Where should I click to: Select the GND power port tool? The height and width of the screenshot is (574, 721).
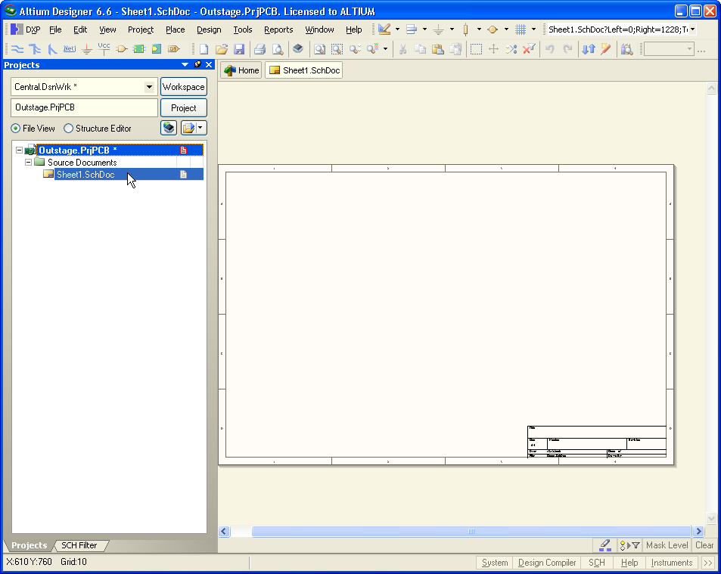[x=87, y=48]
